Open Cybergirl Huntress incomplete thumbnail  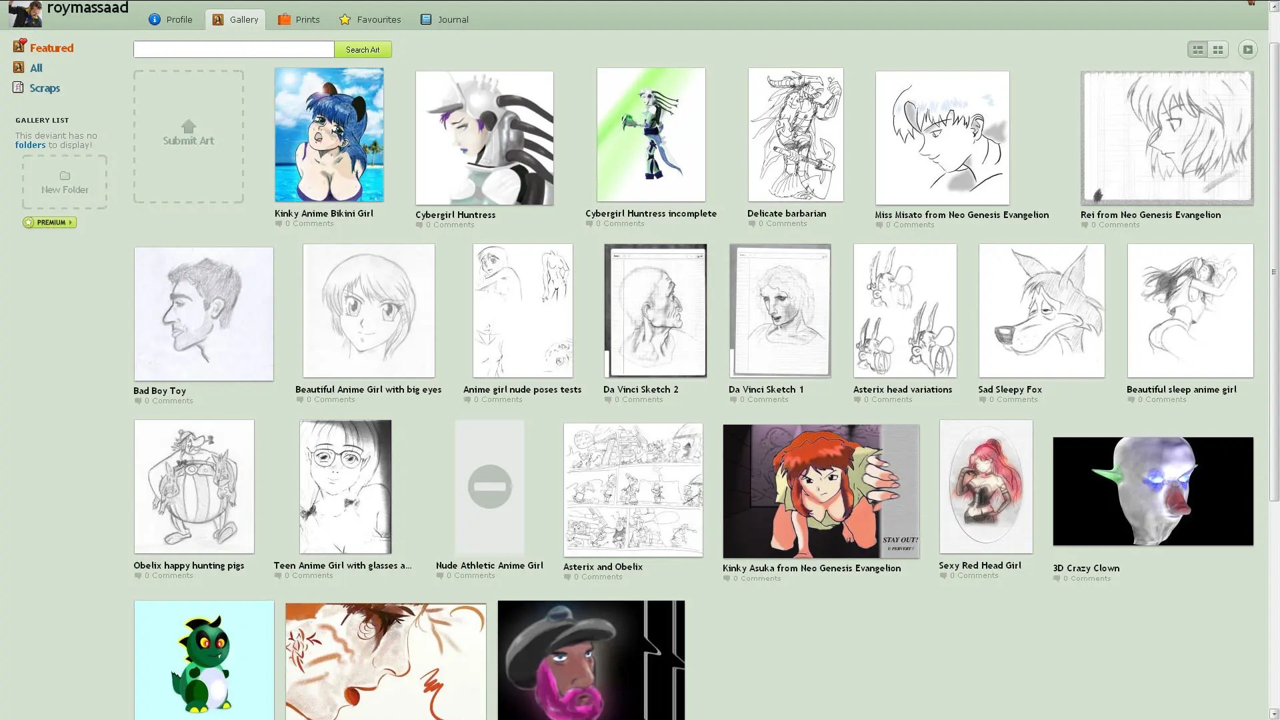click(651, 135)
